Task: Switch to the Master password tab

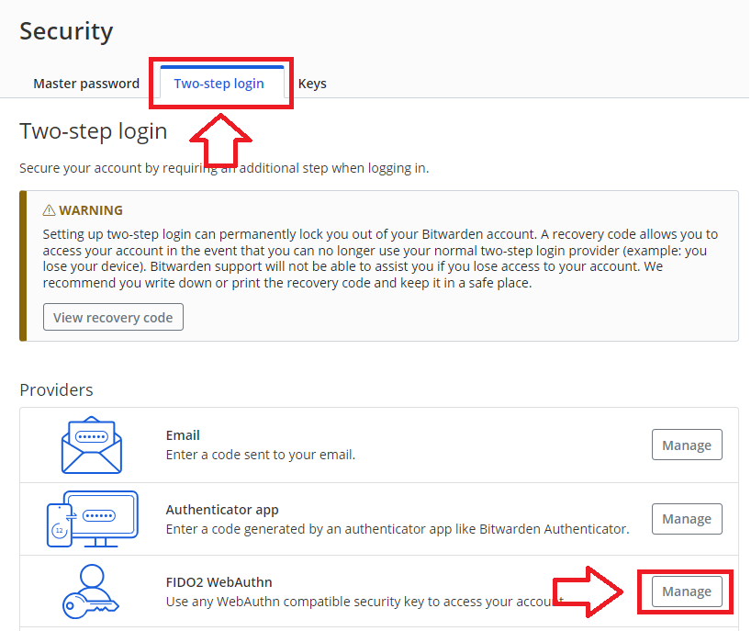Action: pyautogui.click(x=86, y=84)
